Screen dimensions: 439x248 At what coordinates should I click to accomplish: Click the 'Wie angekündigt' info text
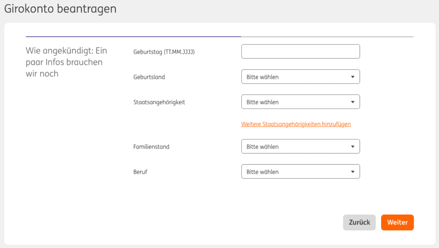66,62
